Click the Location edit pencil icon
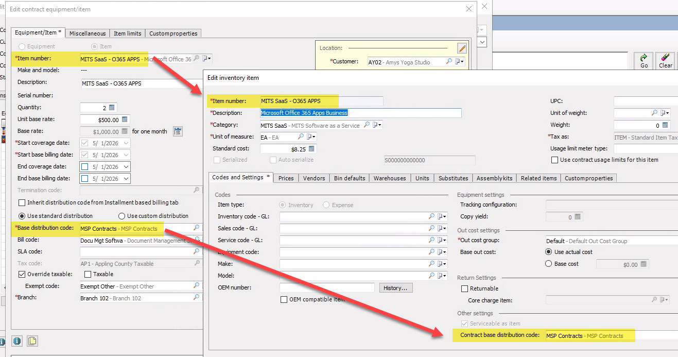The height and width of the screenshot is (357, 678). pyautogui.click(x=462, y=48)
